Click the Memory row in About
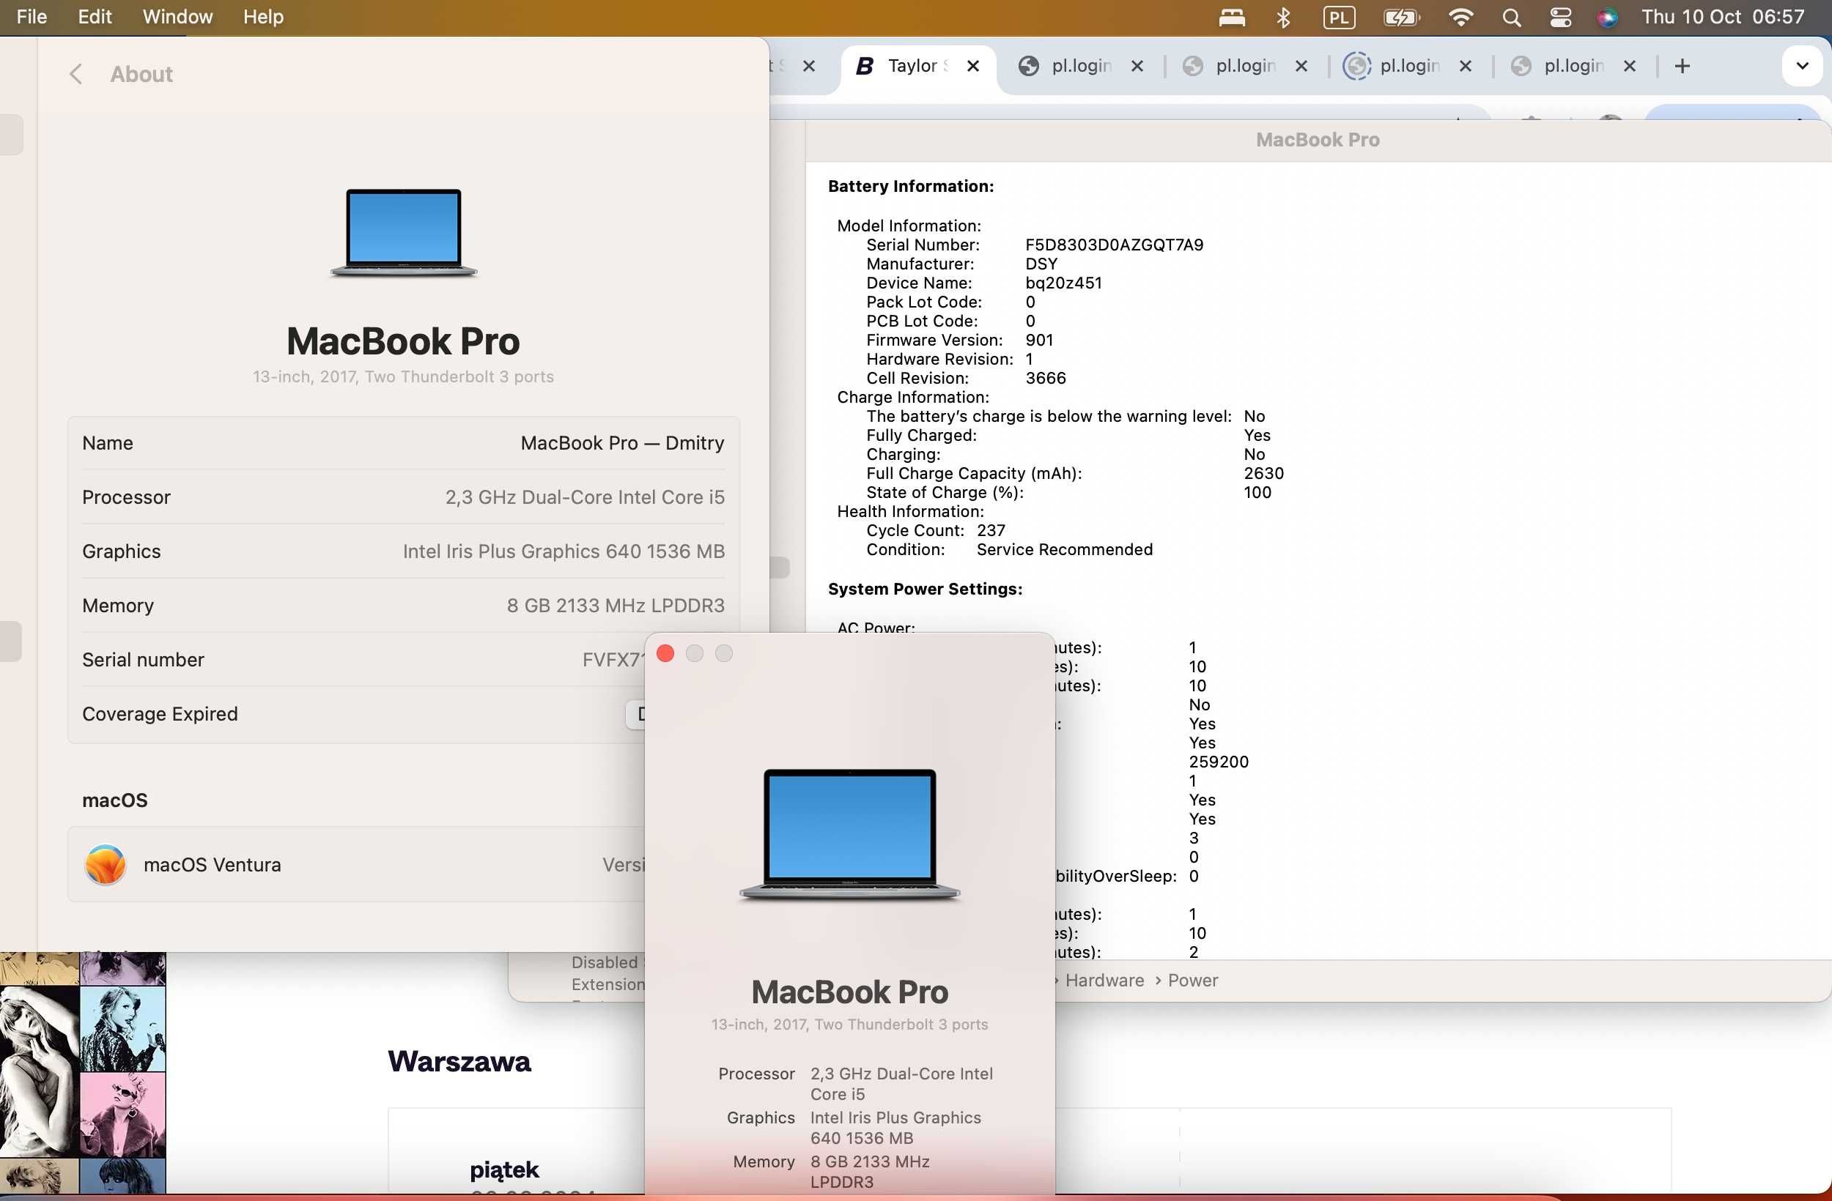Screen dimensions: 1832x1201 tap(403, 606)
